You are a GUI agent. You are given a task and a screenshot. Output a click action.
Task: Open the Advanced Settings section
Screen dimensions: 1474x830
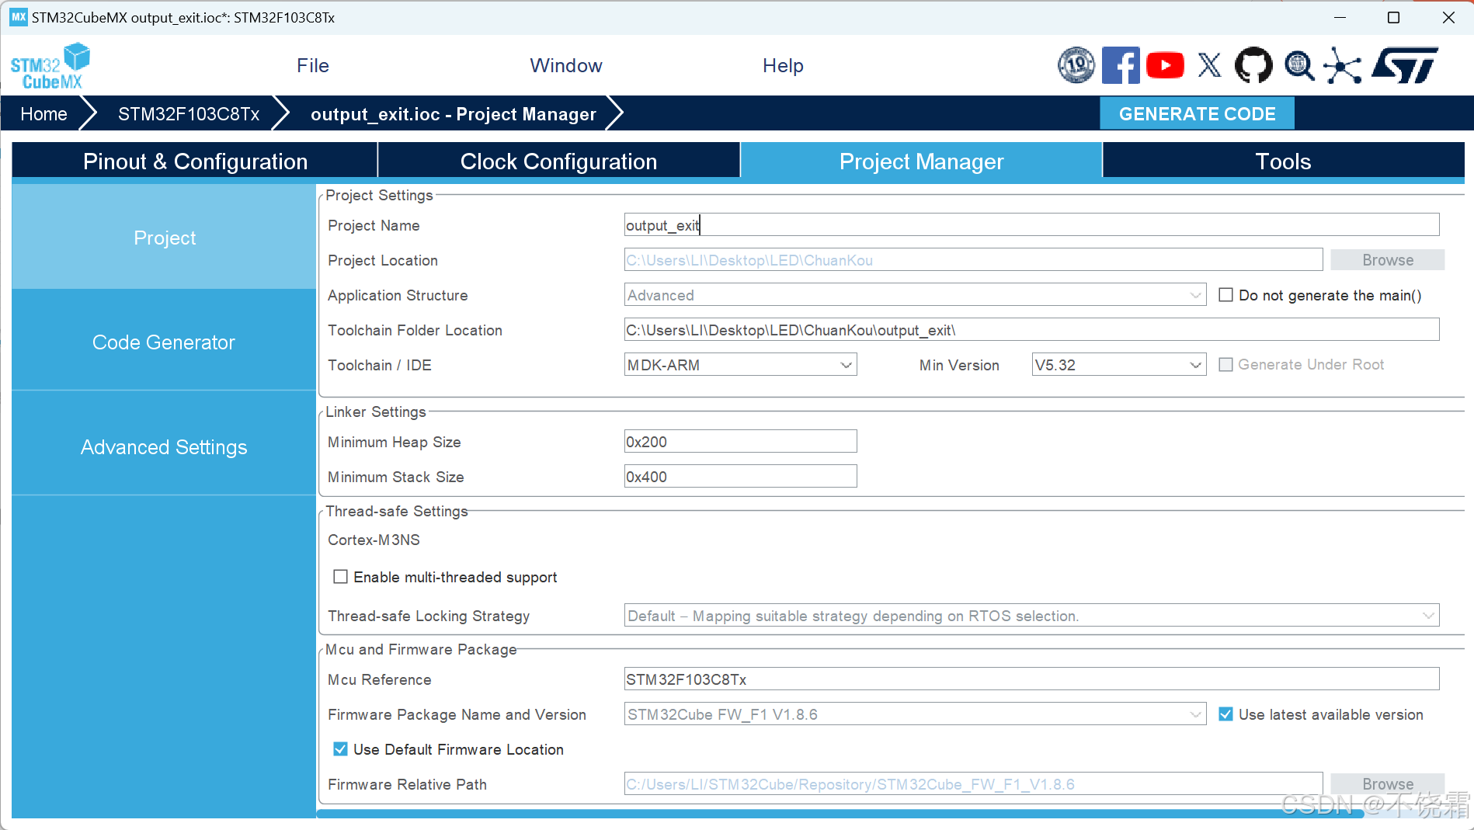click(x=164, y=447)
